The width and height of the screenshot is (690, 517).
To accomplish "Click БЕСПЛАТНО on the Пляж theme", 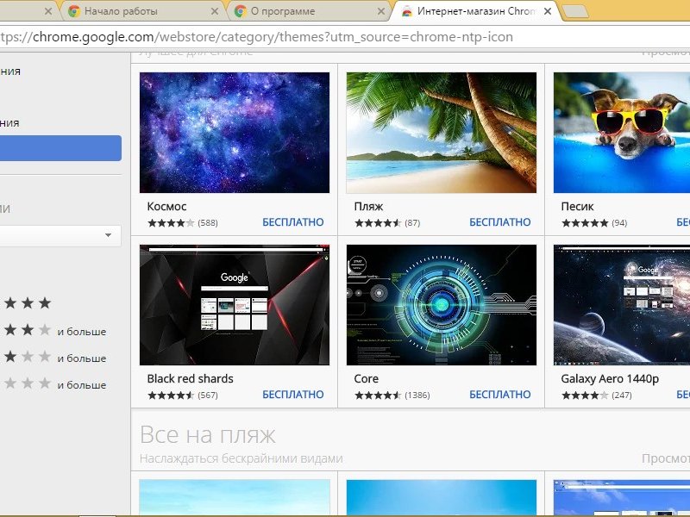I will coord(500,222).
